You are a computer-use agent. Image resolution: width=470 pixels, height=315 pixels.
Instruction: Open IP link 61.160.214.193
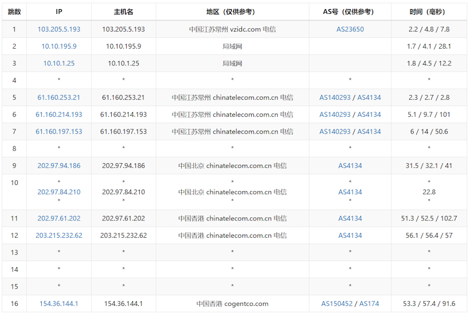coord(59,115)
